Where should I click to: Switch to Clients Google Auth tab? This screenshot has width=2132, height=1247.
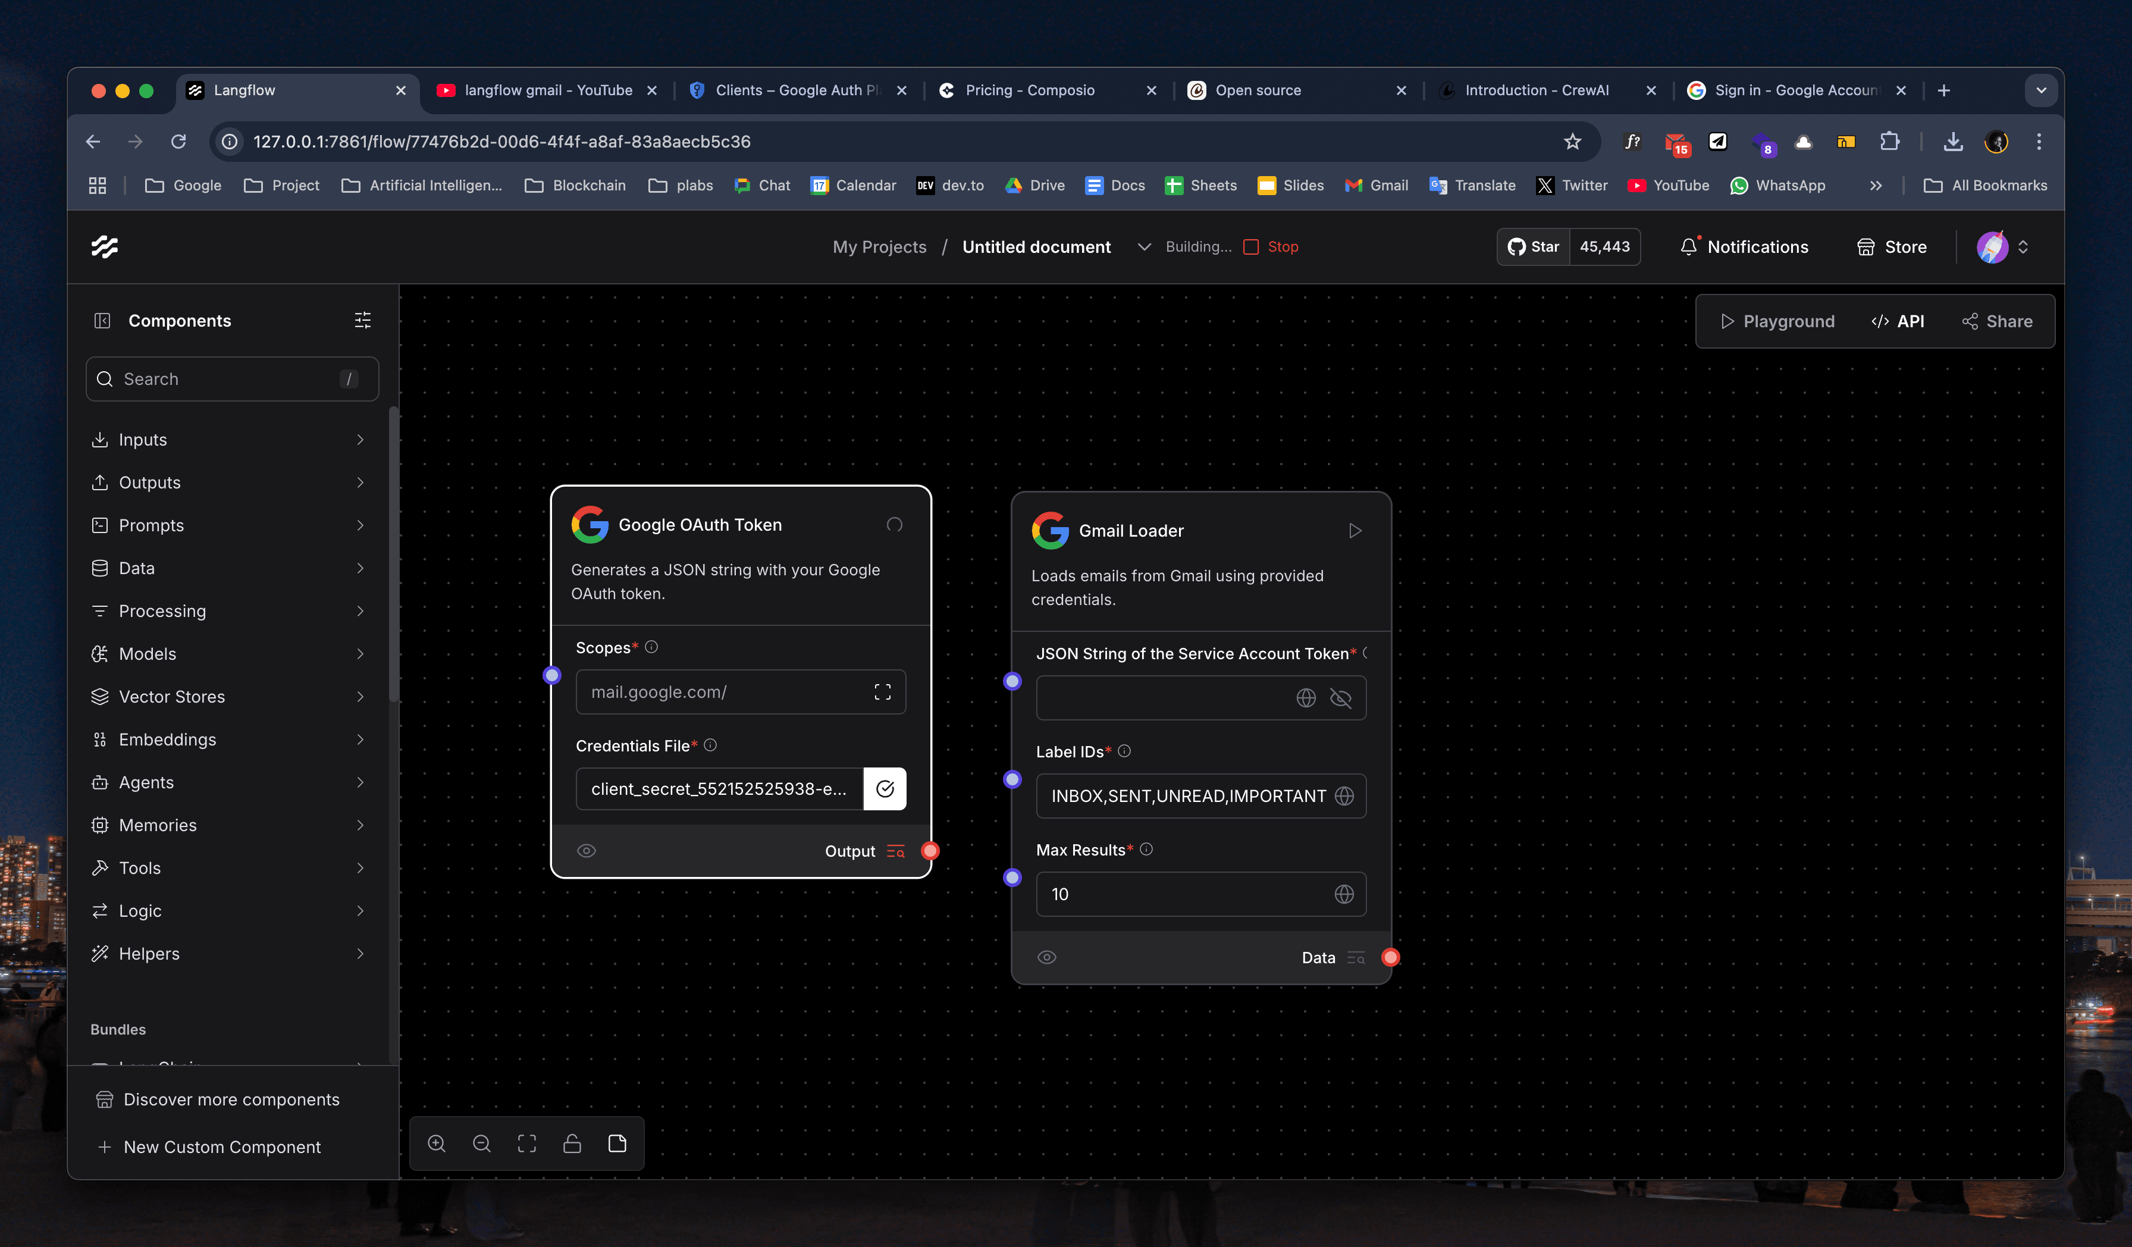(798, 90)
